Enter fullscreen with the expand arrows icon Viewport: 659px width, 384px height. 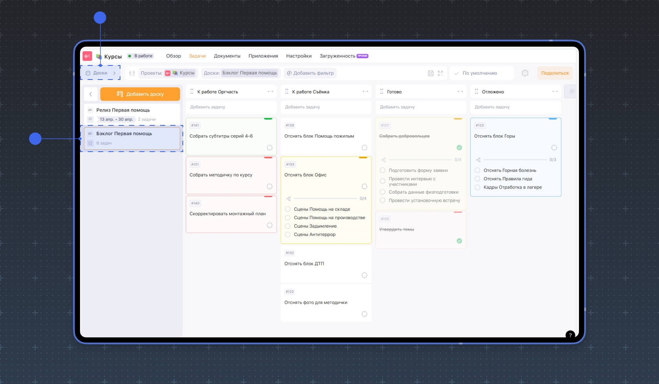[x=440, y=73]
